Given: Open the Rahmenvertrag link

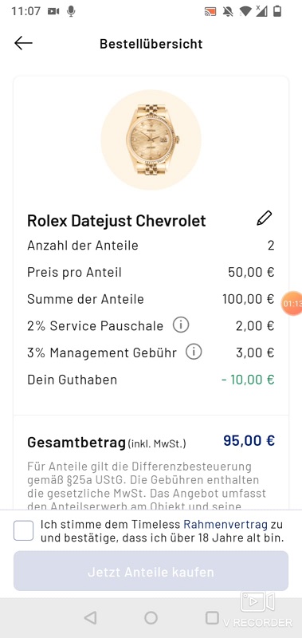Looking at the screenshot, I should (226, 525).
